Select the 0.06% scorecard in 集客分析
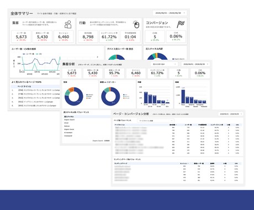 [x=200, y=73]
